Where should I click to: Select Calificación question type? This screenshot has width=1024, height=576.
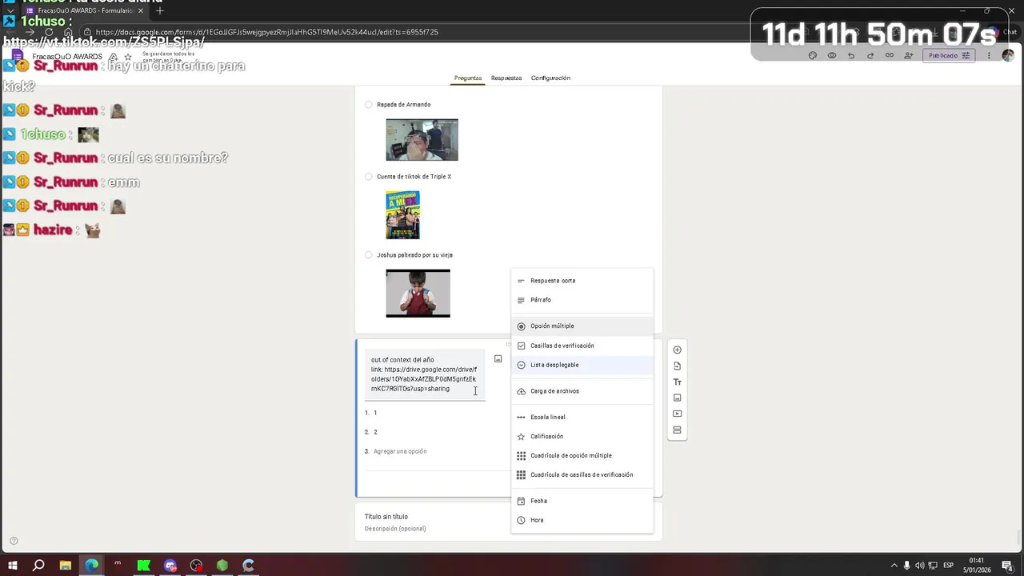coord(582,436)
